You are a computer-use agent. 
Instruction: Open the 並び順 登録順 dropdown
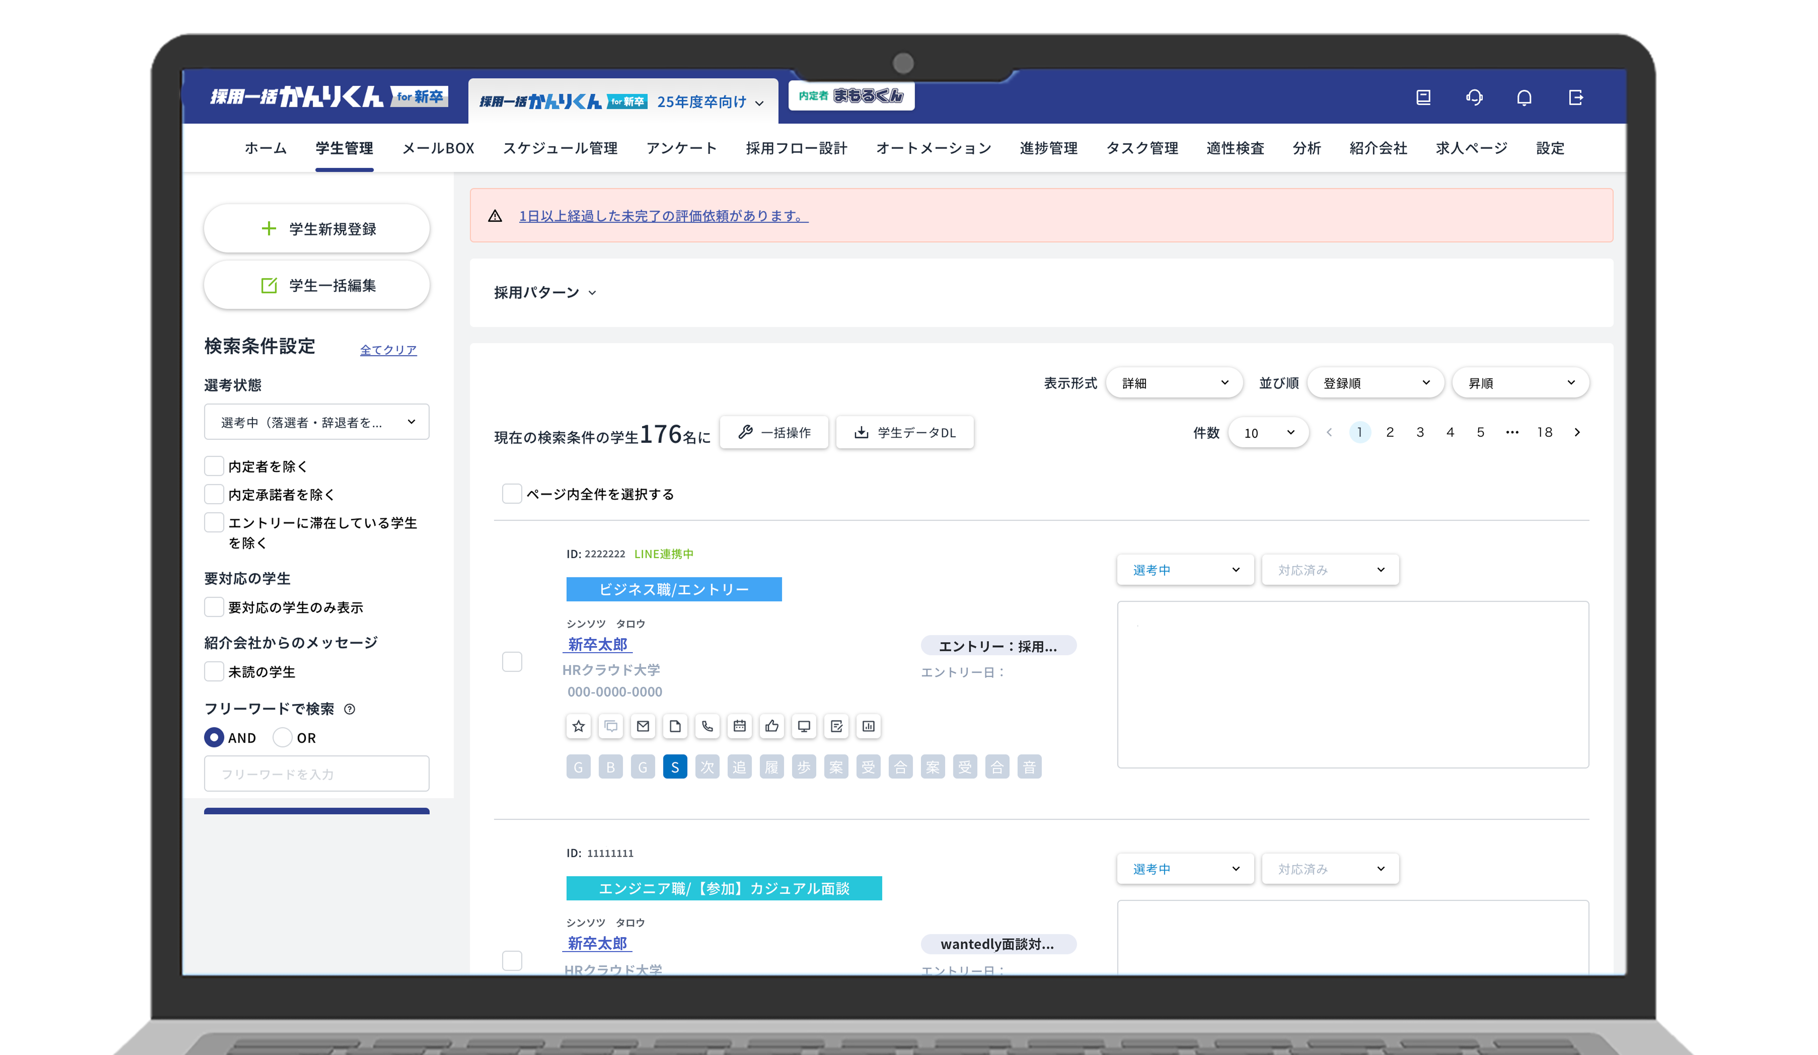click(1374, 382)
